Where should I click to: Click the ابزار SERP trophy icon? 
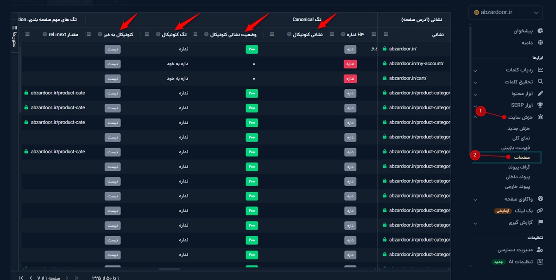[x=539, y=105]
